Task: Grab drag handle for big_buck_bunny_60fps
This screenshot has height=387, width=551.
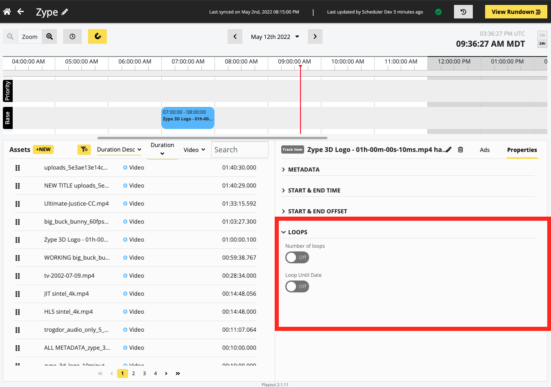Action: tap(18, 222)
